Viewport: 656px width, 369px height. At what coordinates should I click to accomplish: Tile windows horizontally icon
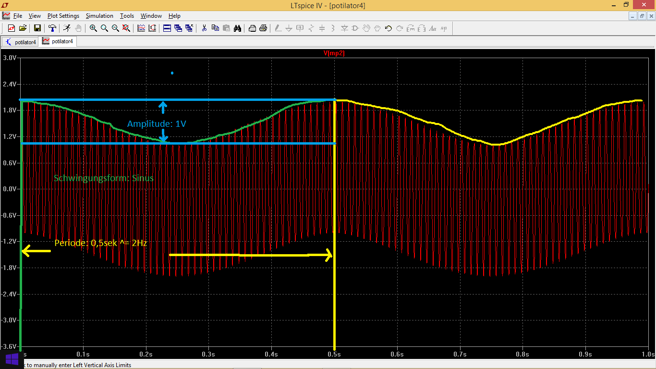click(167, 28)
